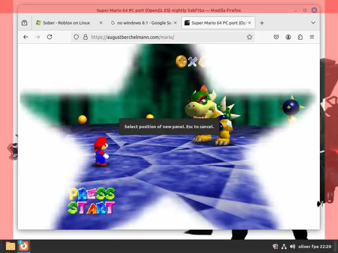
Task: Click the Firefox taskbar button
Action: (23, 246)
